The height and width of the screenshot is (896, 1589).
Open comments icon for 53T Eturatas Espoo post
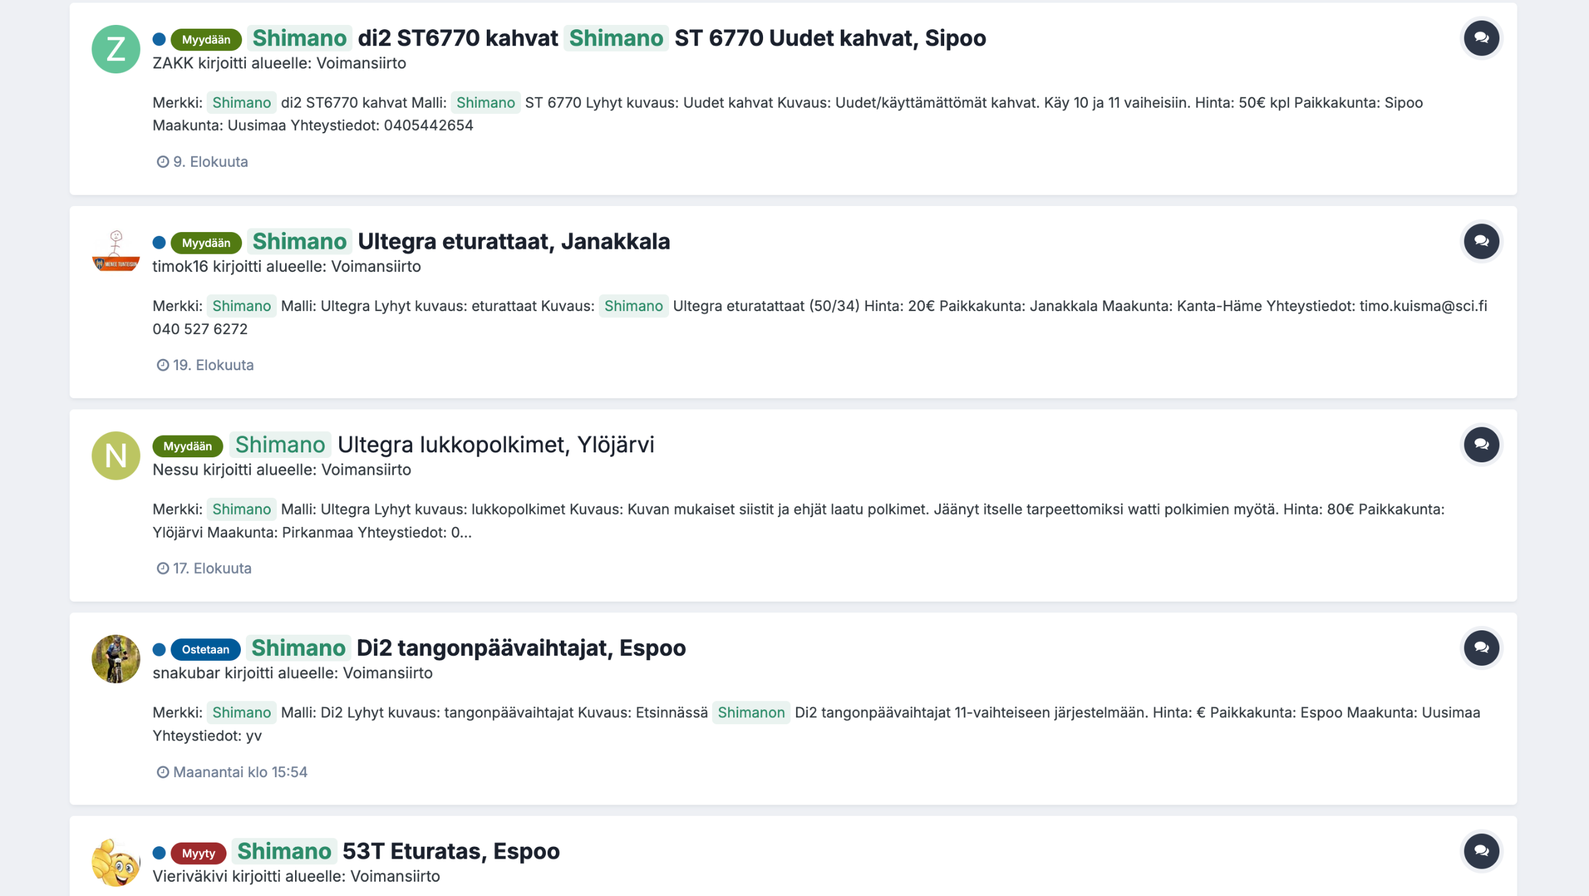pos(1481,851)
